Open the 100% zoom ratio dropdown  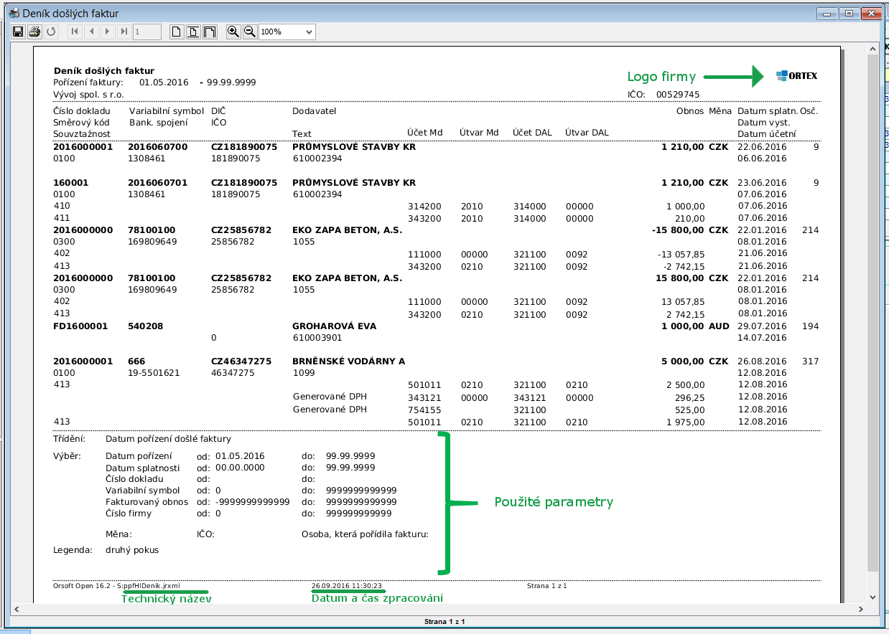click(x=309, y=32)
